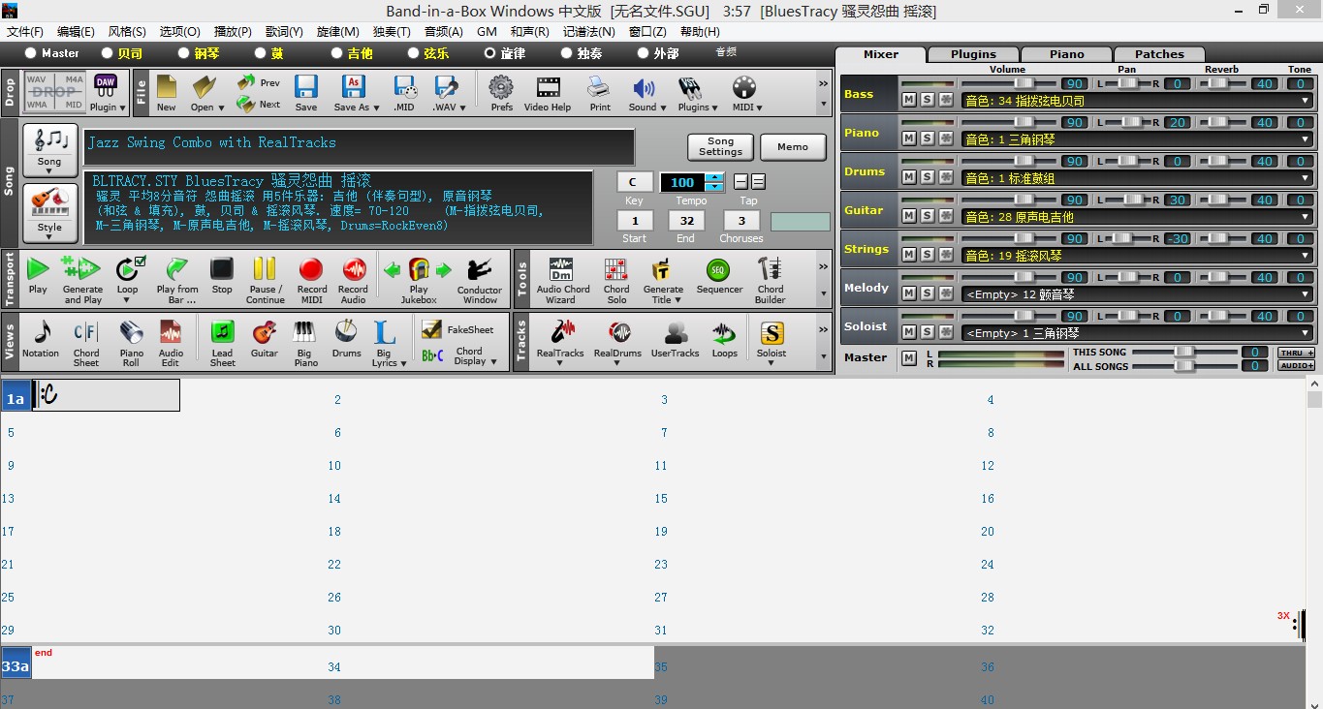
Task: Click the Choruses 3 button
Action: (x=740, y=221)
